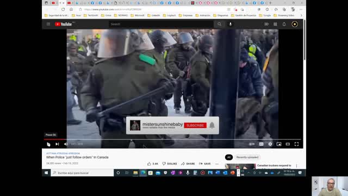348x196 pixels.
Task: Open more actions ellipsis beside SAVE
Action: click(x=217, y=164)
